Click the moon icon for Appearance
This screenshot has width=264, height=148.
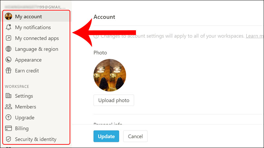coord(9,60)
